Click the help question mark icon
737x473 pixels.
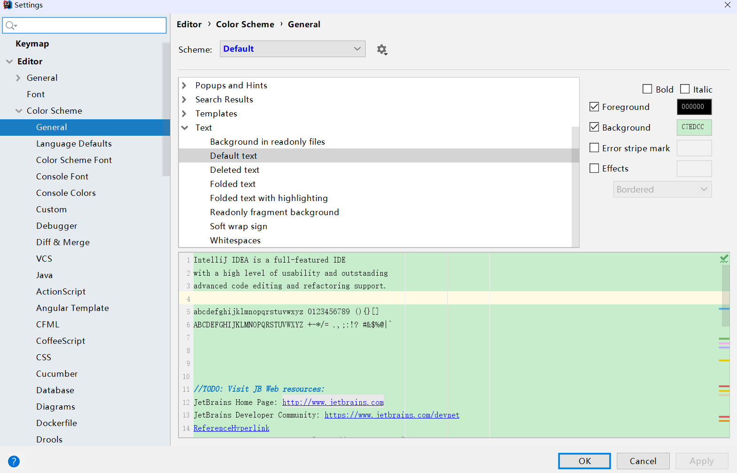[x=14, y=461]
